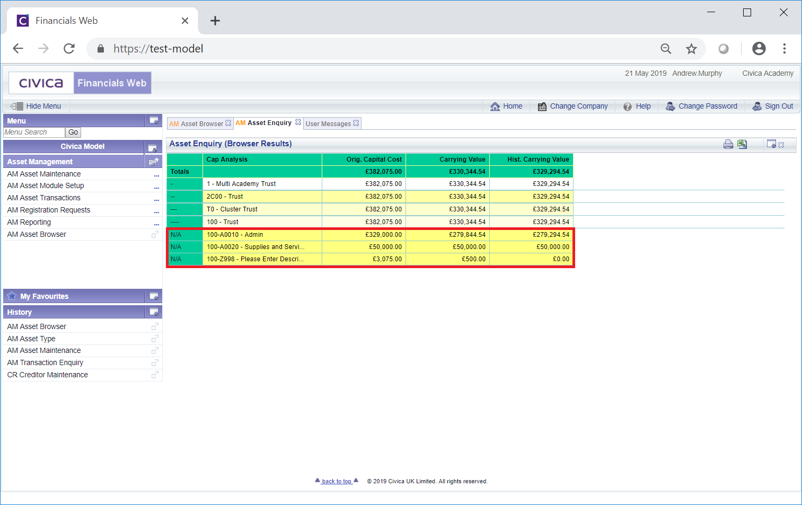Close the User Messages tab
This screenshot has height=505, width=802.
(356, 123)
